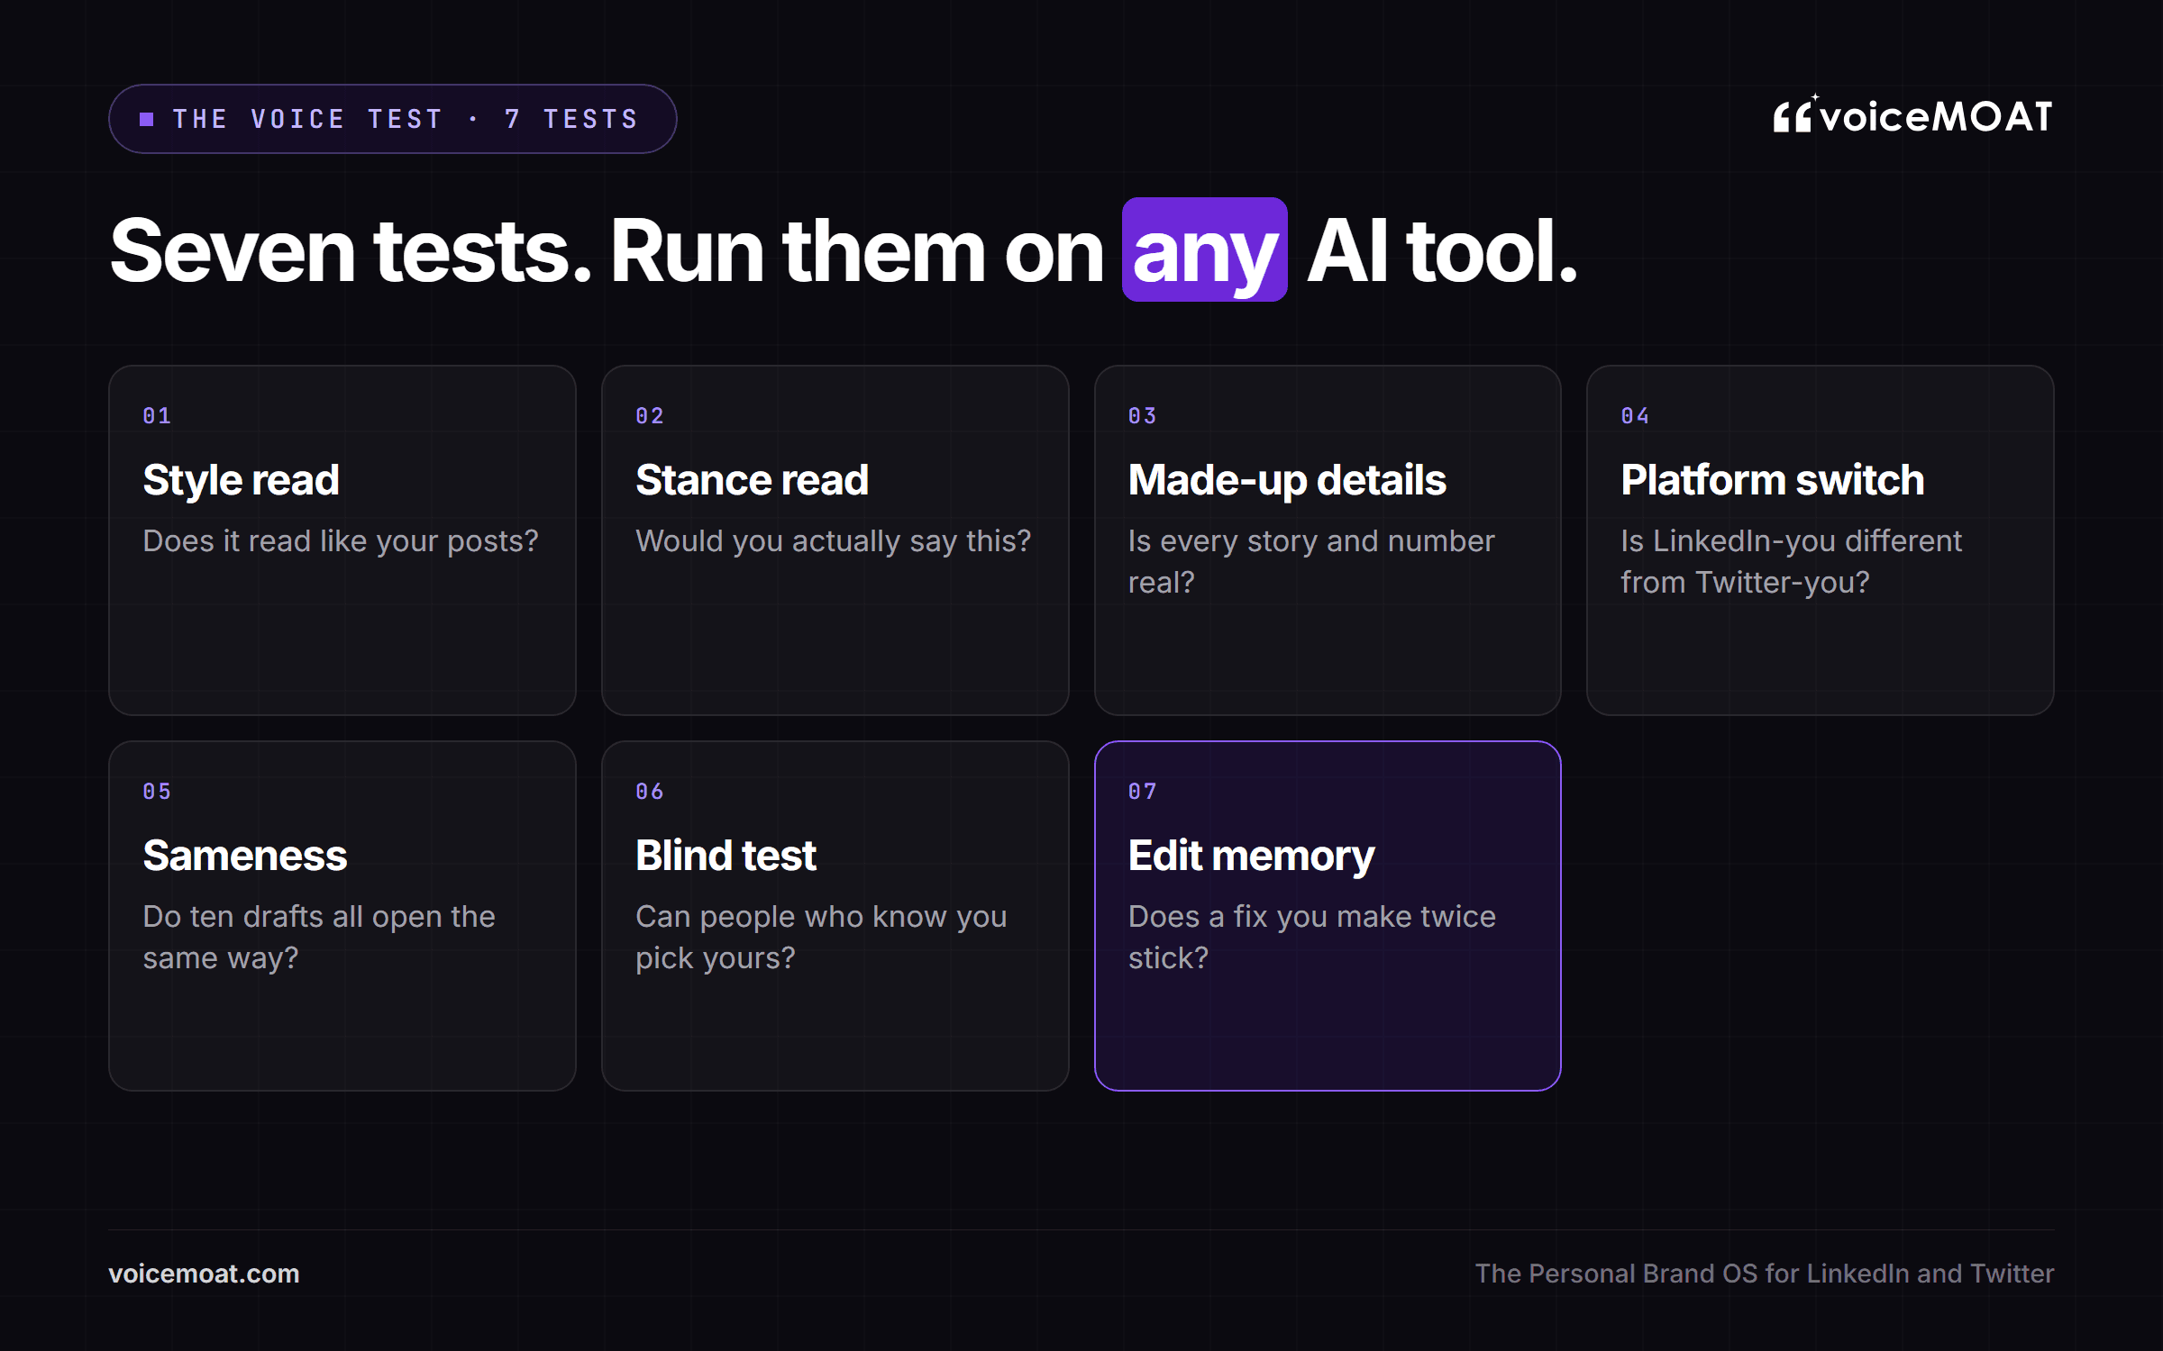Select the 'Style read' card title

(241, 479)
